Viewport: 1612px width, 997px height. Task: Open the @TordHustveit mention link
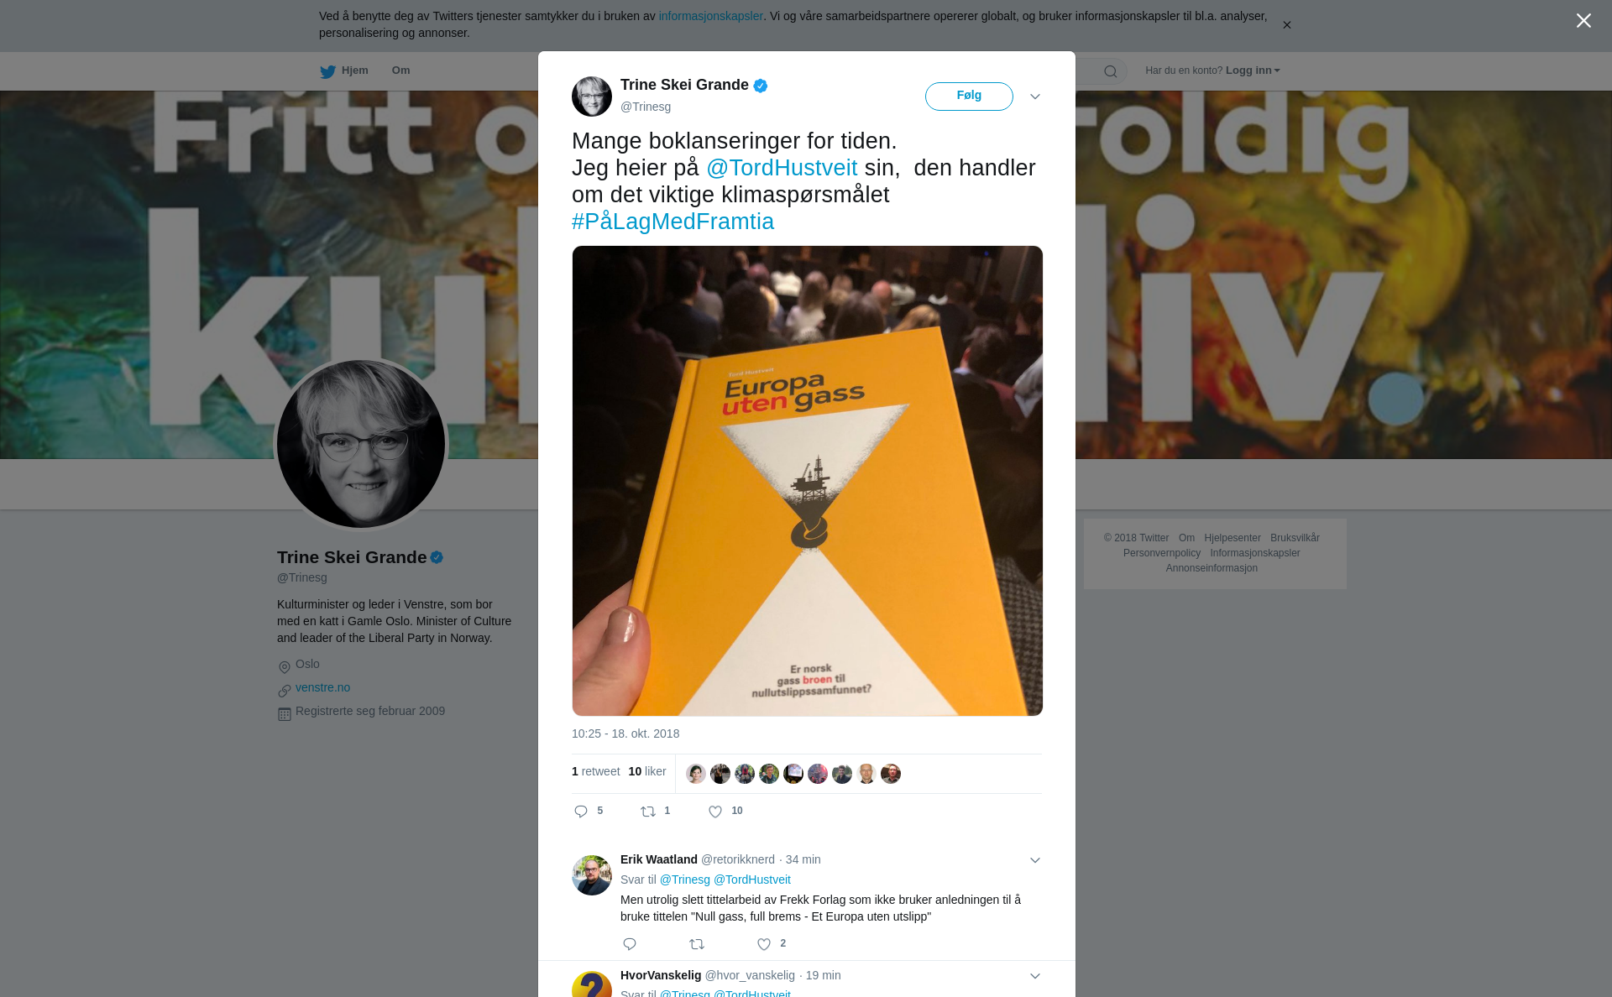coord(782,168)
